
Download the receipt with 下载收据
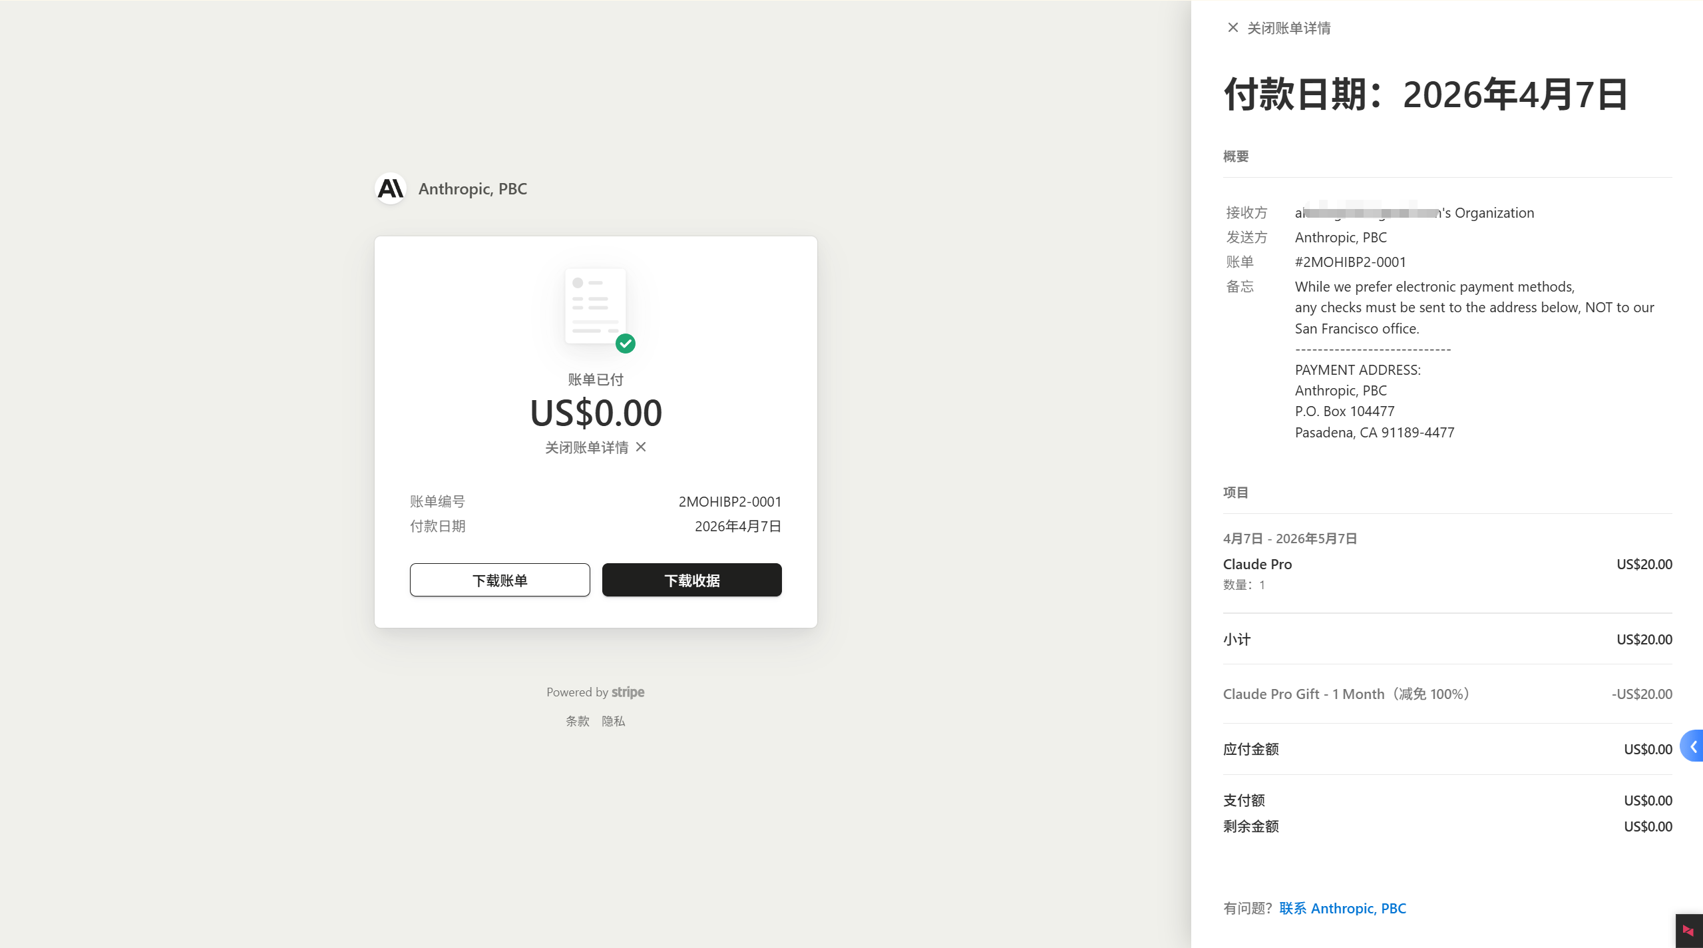coord(691,580)
